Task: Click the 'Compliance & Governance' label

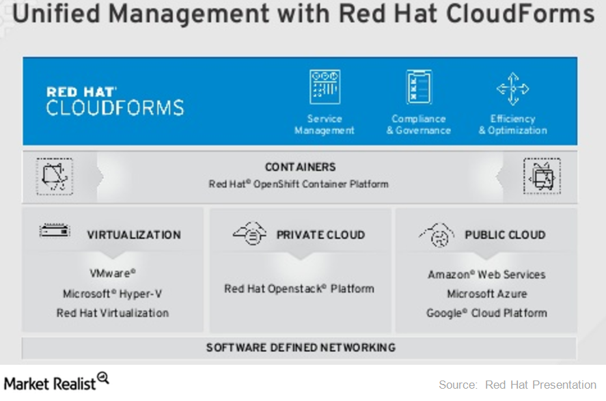Action: (x=419, y=124)
